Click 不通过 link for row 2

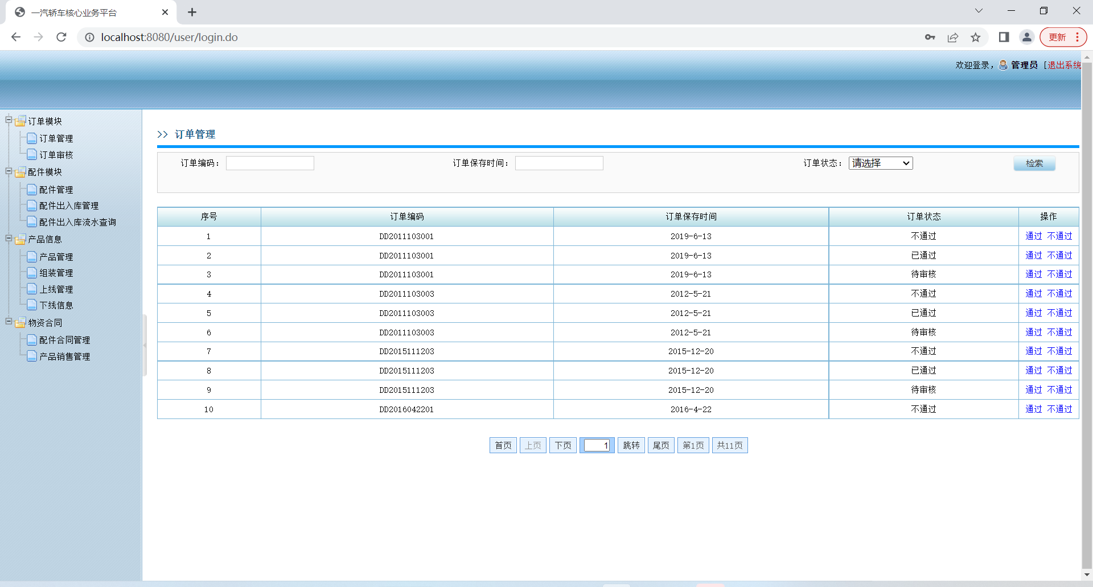click(x=1059, y=256)
